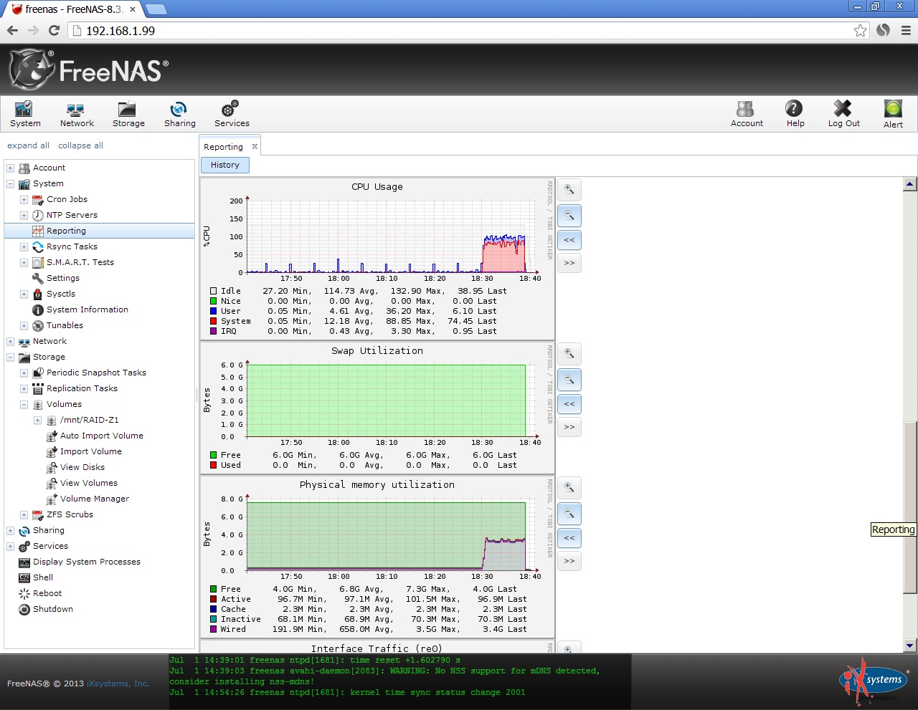Log out using the Log Out icon
This screenshot has height=710, width=918.
(843, 111)
